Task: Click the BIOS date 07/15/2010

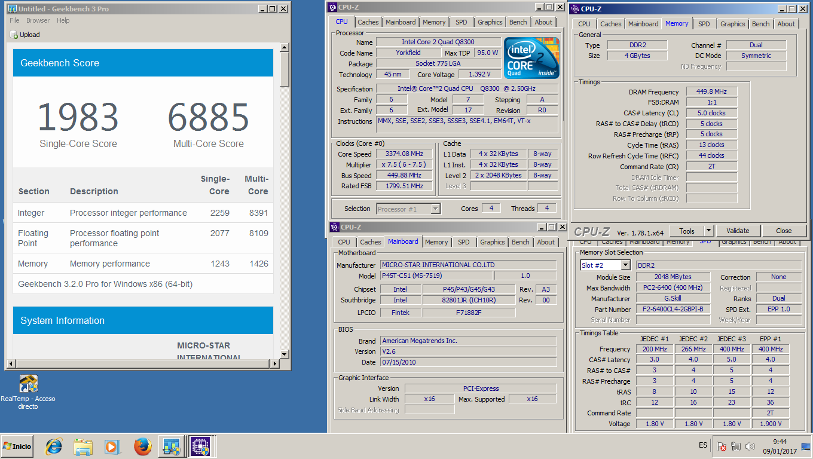Action: pos(468,362)
